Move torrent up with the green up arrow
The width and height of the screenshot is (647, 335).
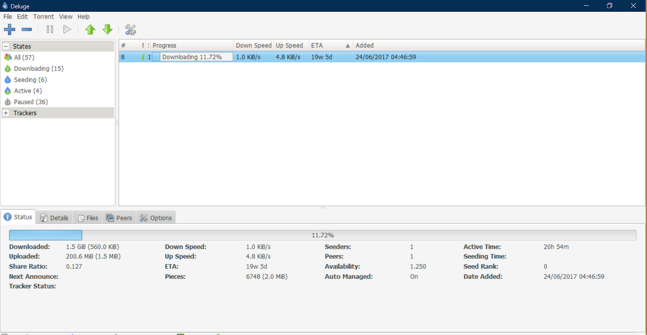[90, 30]
